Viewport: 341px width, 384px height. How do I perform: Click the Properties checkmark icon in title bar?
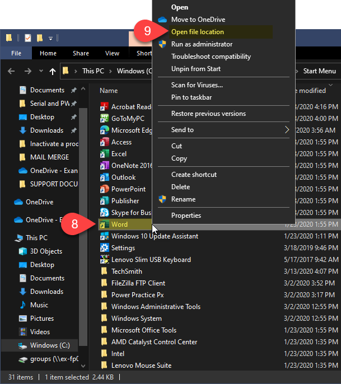28,38
